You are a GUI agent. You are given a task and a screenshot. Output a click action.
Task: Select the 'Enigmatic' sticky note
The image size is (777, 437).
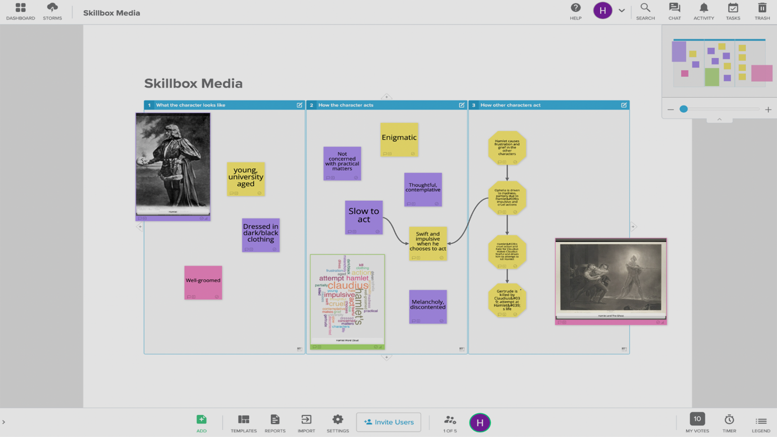[399, 138]
